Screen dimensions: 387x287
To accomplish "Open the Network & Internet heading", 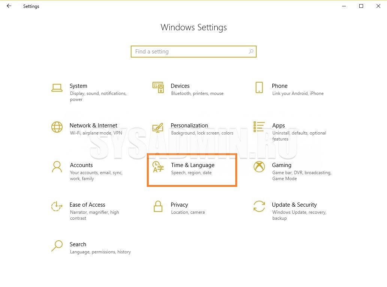I will coord(93,126).
